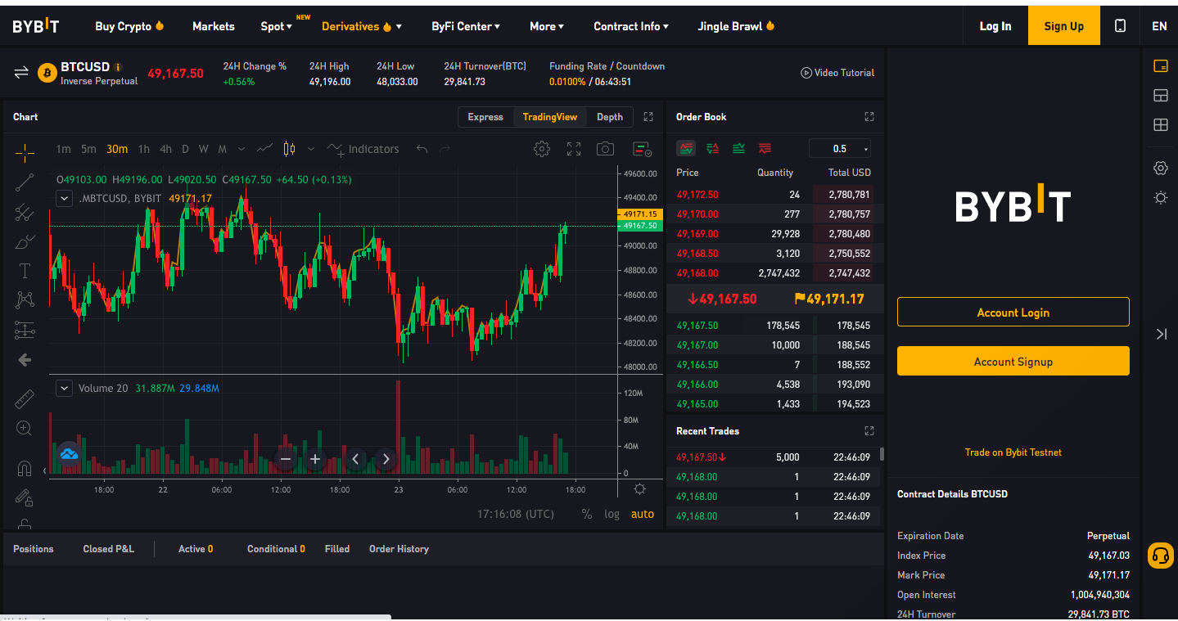Select the four-pane grid layout icon
This screenshot has height=621, width=1178.
coord(1160,125)
